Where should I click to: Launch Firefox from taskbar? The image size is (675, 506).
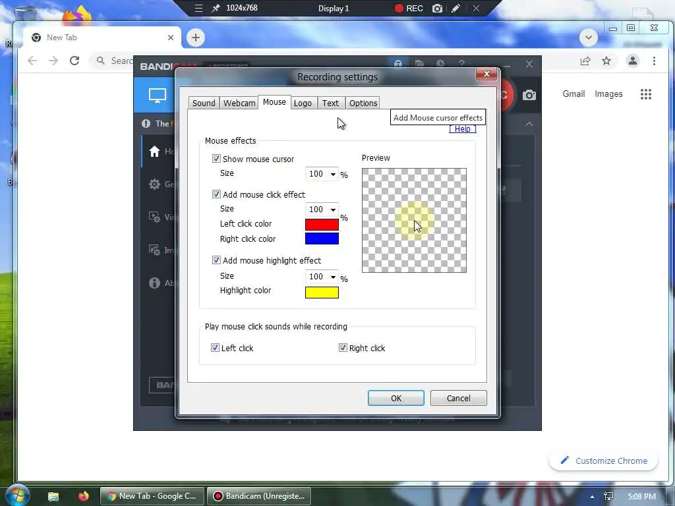tap(84, 496)
